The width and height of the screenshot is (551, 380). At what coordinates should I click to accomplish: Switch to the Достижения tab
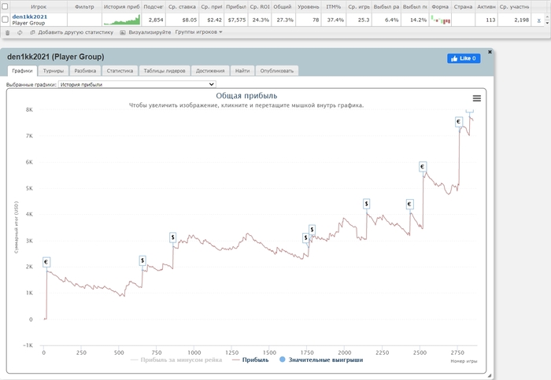[210, 71]
